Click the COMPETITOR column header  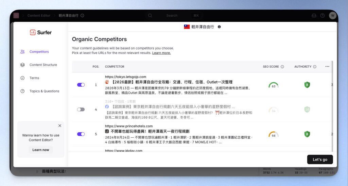pyautogui.click(x=115, y=67)
